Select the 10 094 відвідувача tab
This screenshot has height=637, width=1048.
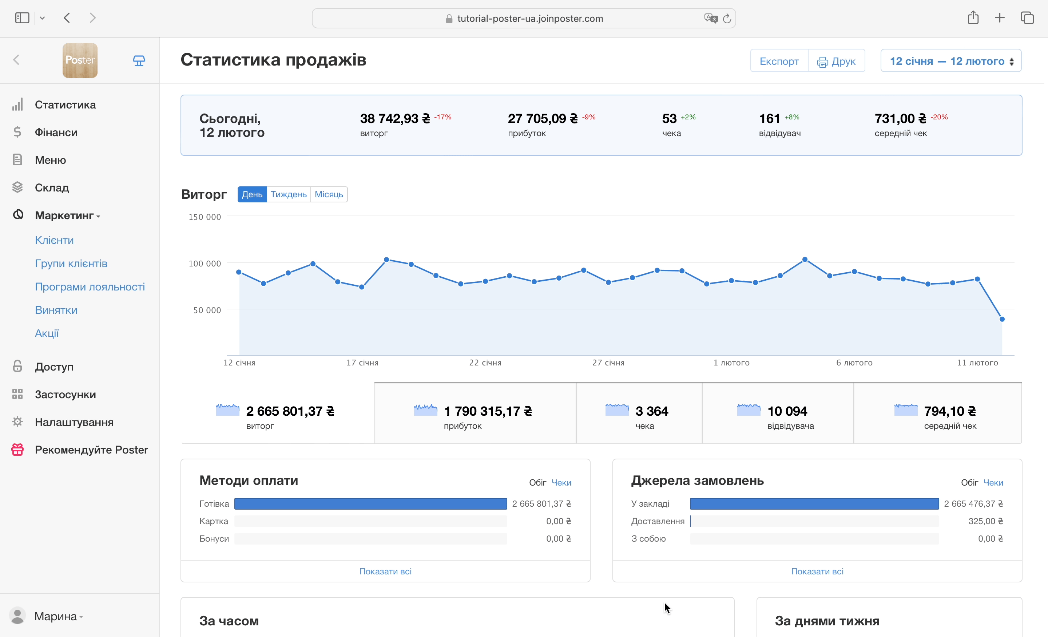pyautogui.click(x=778, y=413)
